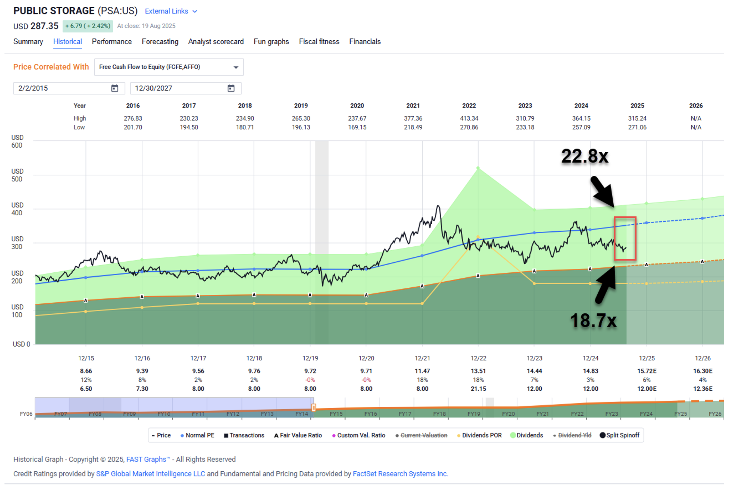Expand the External Links dropdown chevron
The width and height of the screenshot is (741, 496).
point(195,12)
